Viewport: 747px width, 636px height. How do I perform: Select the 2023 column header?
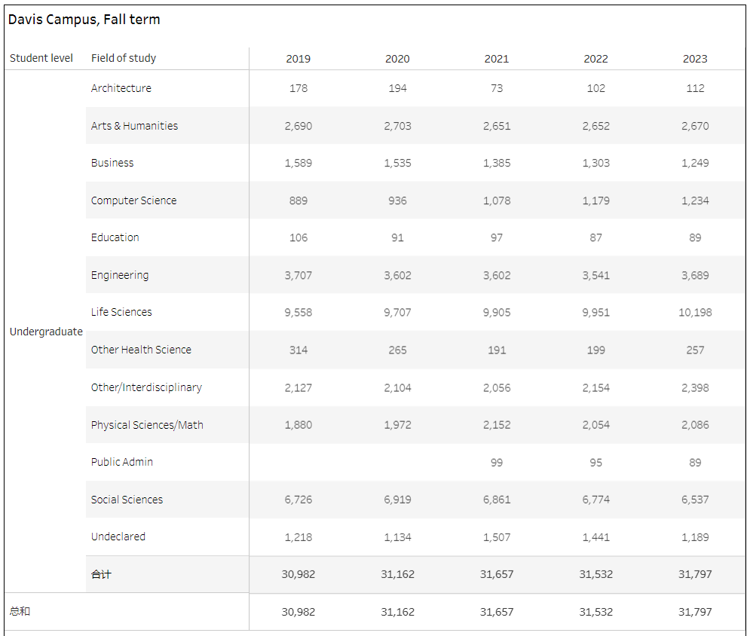tap(695, 59)
